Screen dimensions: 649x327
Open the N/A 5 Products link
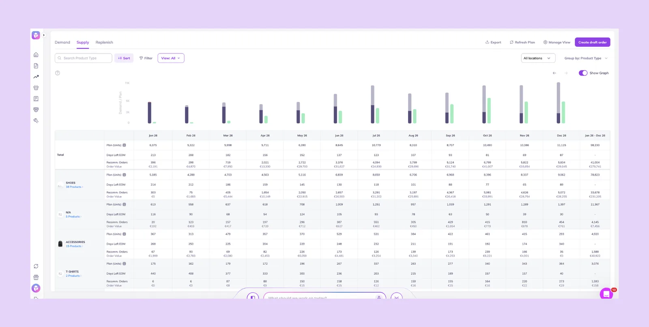click(73, 217)
